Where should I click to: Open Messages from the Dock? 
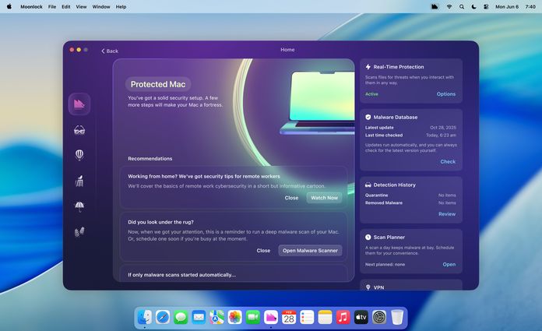tap(181, 317)
